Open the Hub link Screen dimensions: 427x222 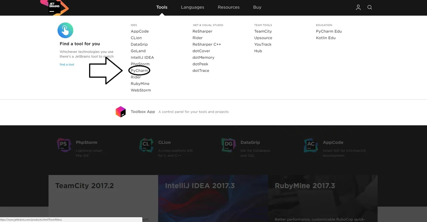(x=258, y=51)
